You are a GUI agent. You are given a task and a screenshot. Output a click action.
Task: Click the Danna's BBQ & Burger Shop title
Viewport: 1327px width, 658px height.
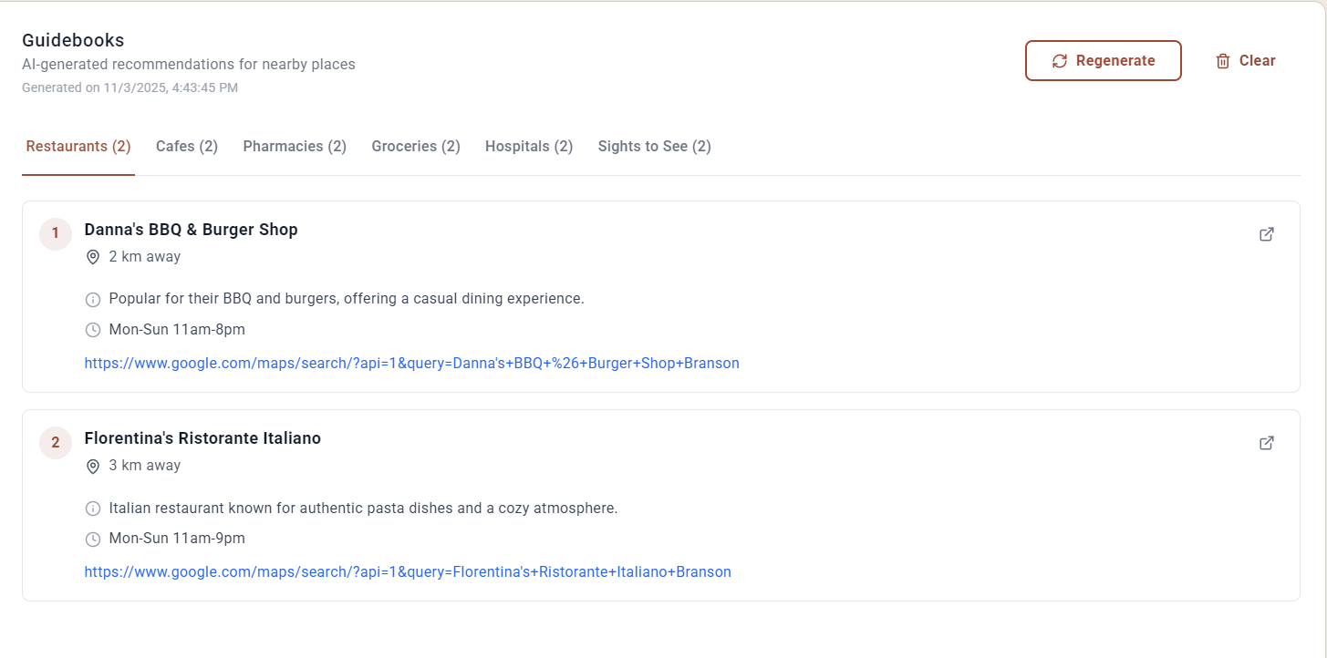click(192, 230)
